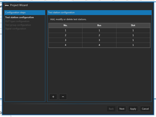The image size is (156, 117).
Task: Select Test station configuration step
Action: [20, 17]
